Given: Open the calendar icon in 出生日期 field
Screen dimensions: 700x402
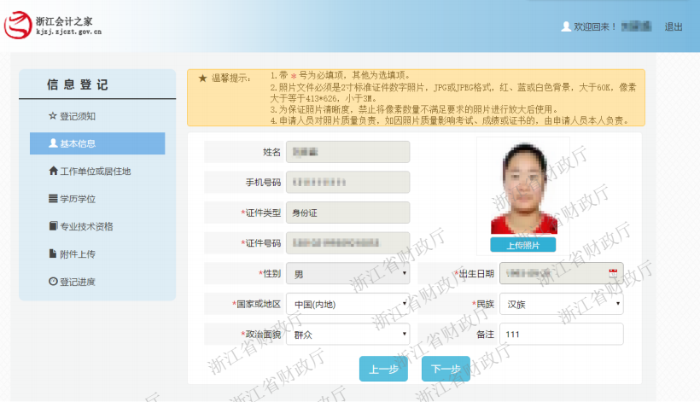Looking at the screenshot, I should point(612,273).
